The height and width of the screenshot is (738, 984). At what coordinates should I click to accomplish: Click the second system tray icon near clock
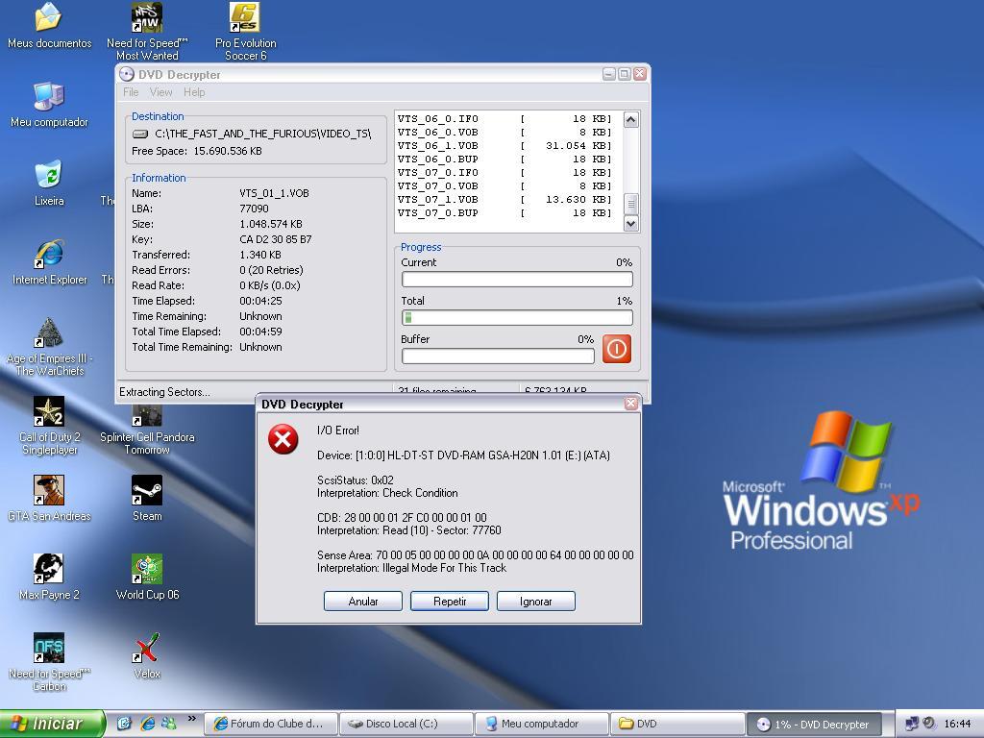(929, 724)
